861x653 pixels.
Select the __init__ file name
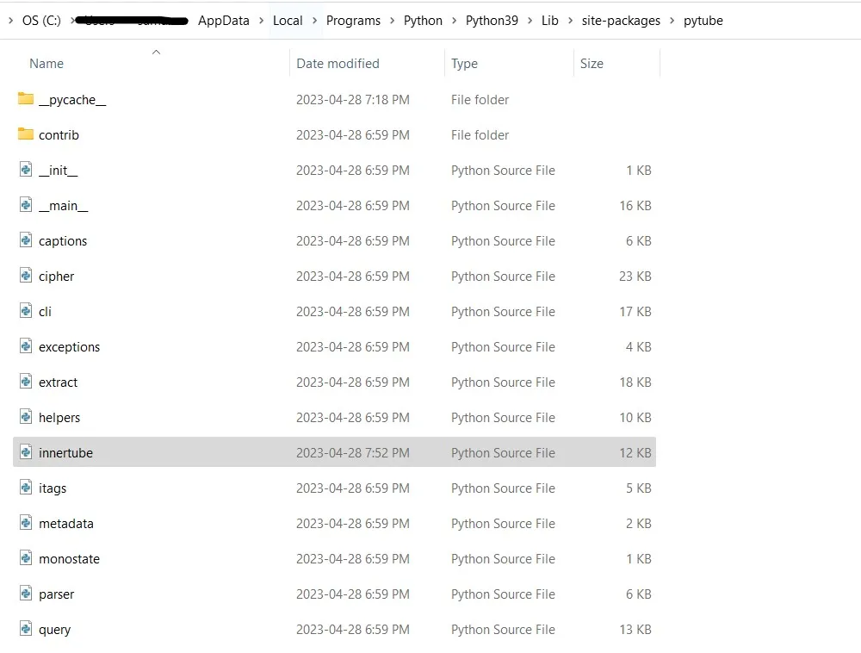[x=59, y=171]
